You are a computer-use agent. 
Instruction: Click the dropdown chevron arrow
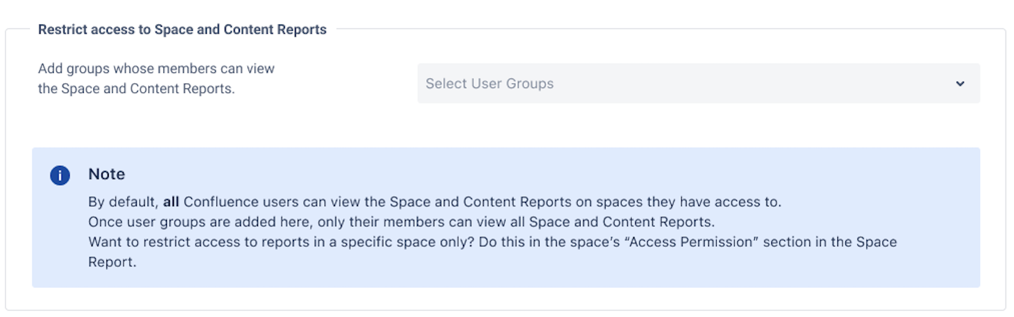[x=960, y=84]
